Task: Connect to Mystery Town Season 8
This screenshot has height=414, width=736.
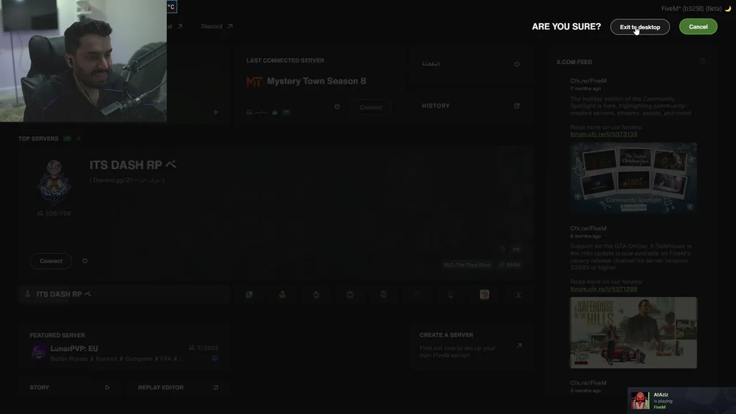Action: click(371, 108)
